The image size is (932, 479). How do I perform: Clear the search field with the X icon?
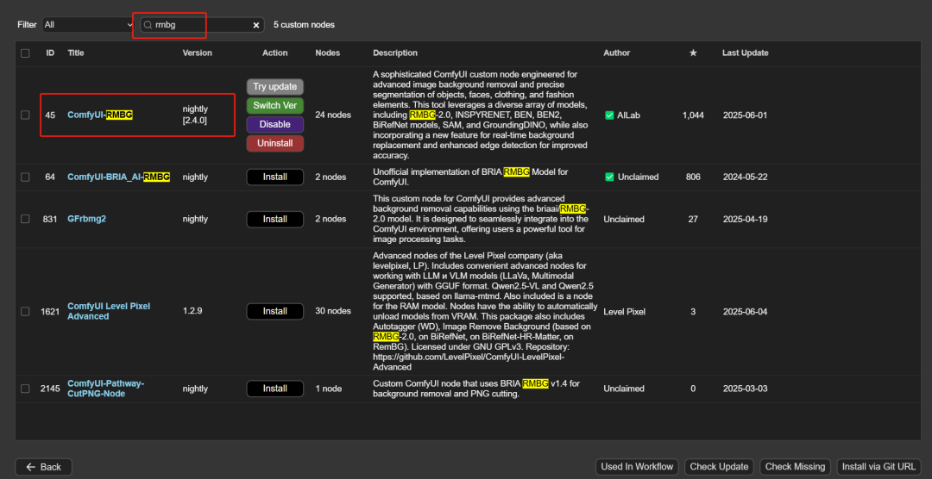pos(256,25)
